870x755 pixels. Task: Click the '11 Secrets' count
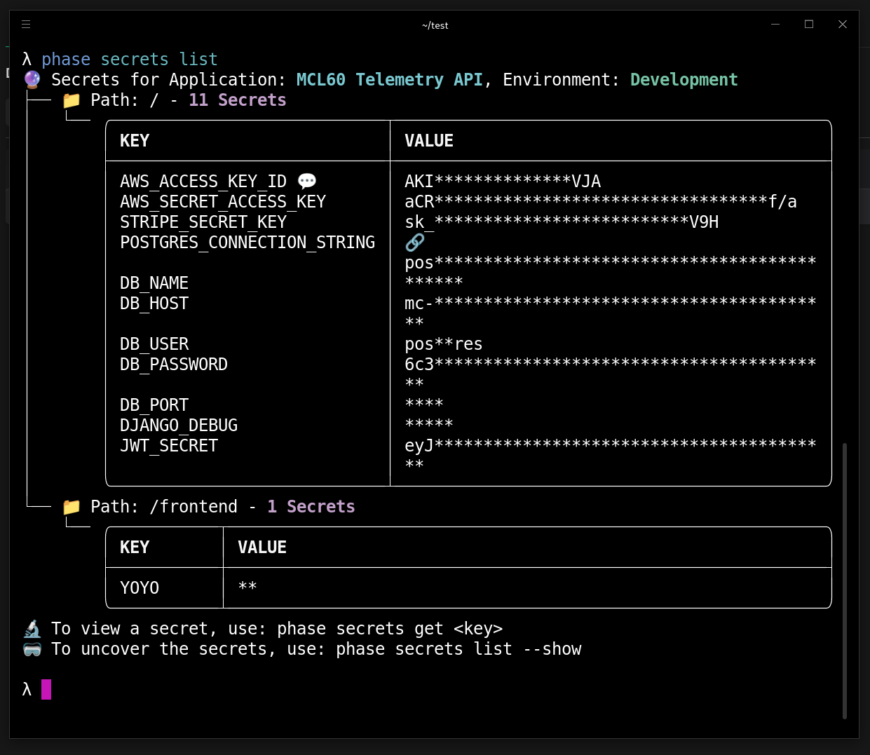238,100
